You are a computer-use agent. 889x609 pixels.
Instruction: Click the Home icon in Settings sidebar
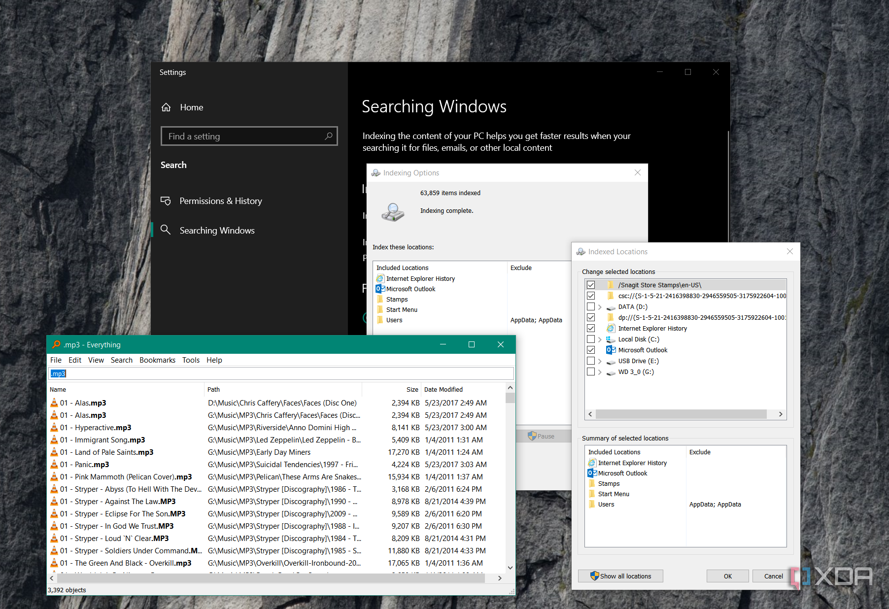[166, 107]
